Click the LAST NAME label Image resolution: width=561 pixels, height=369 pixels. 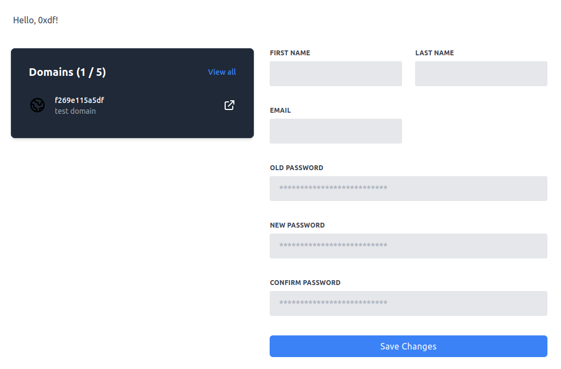pos(435,53)
